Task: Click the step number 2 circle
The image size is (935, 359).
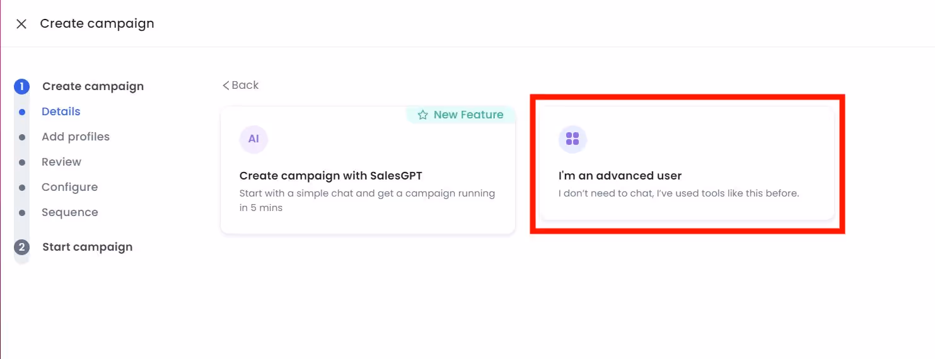Action: tap(22, 247)
